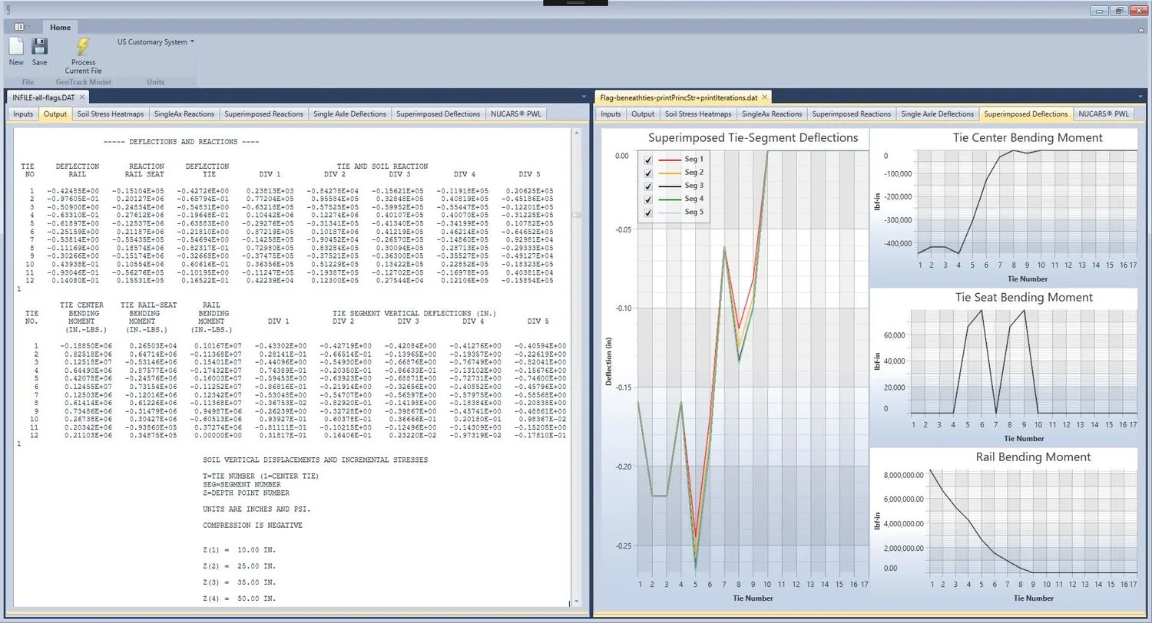Toggle Seg 2 series checkbox

click(x=649, y=173)
